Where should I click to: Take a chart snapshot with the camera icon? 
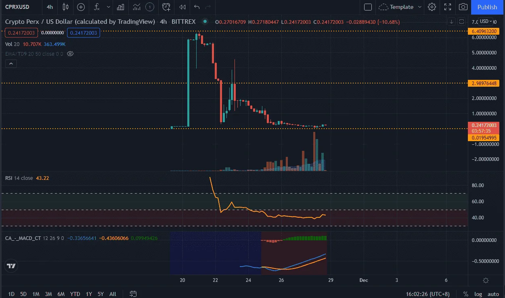[463, 7]
